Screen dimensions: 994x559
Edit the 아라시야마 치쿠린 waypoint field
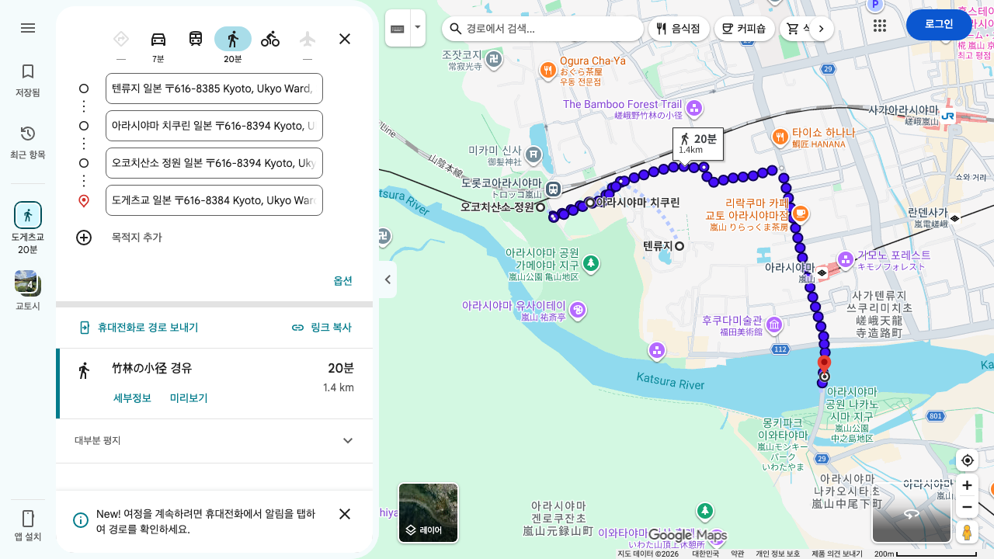[214, 126]
